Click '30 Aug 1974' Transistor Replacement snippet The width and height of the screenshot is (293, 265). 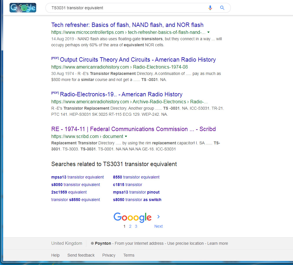136,77
